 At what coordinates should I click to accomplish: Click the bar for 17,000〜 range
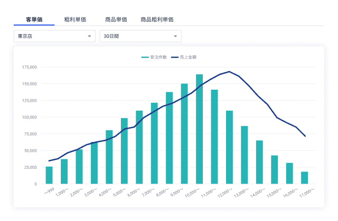[x=305, y=178]
